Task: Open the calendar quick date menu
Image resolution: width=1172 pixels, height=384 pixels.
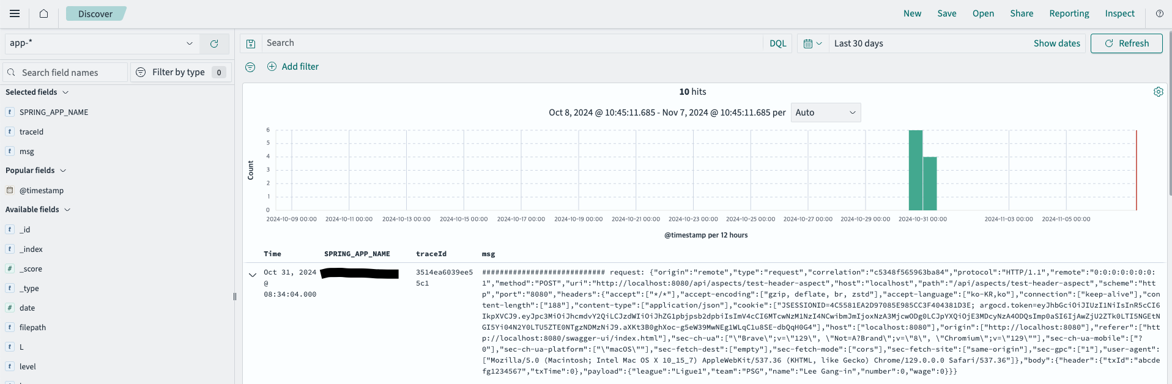Action: [812, 43]
